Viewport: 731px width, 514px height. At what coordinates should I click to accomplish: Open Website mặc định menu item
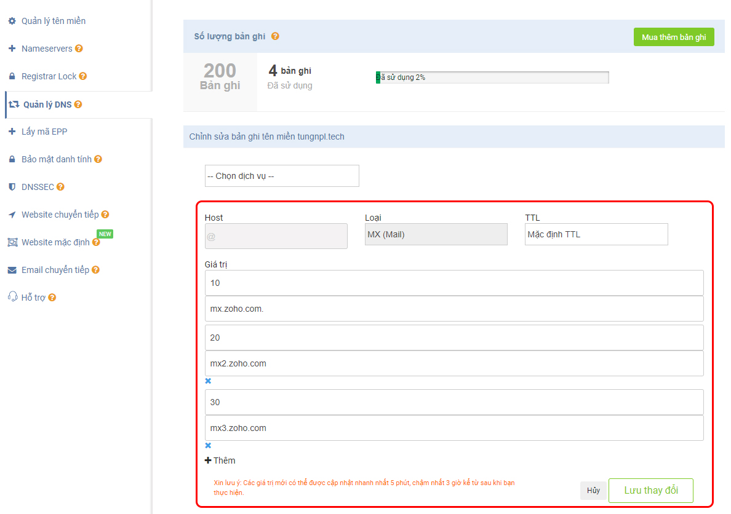55,242
